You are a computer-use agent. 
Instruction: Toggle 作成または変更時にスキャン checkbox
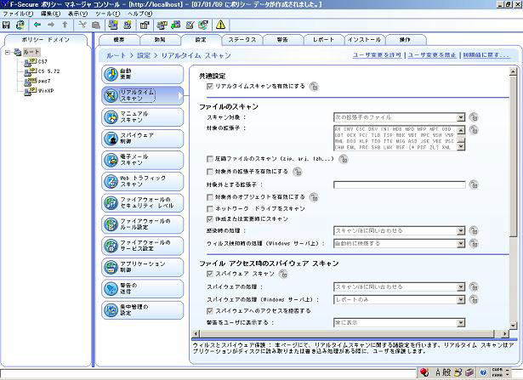(x=210, y=219)
